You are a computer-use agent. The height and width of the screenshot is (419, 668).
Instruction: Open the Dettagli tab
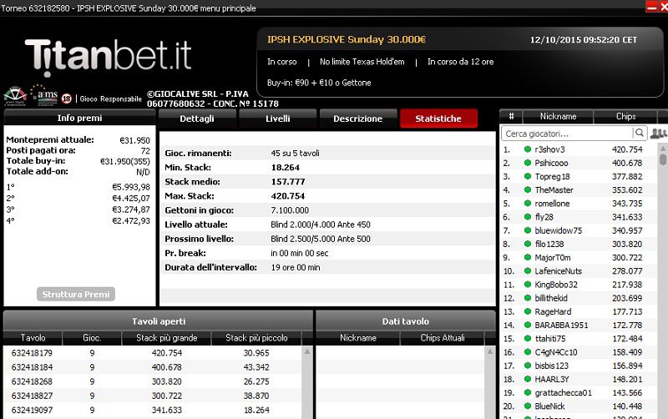[197, 119]
